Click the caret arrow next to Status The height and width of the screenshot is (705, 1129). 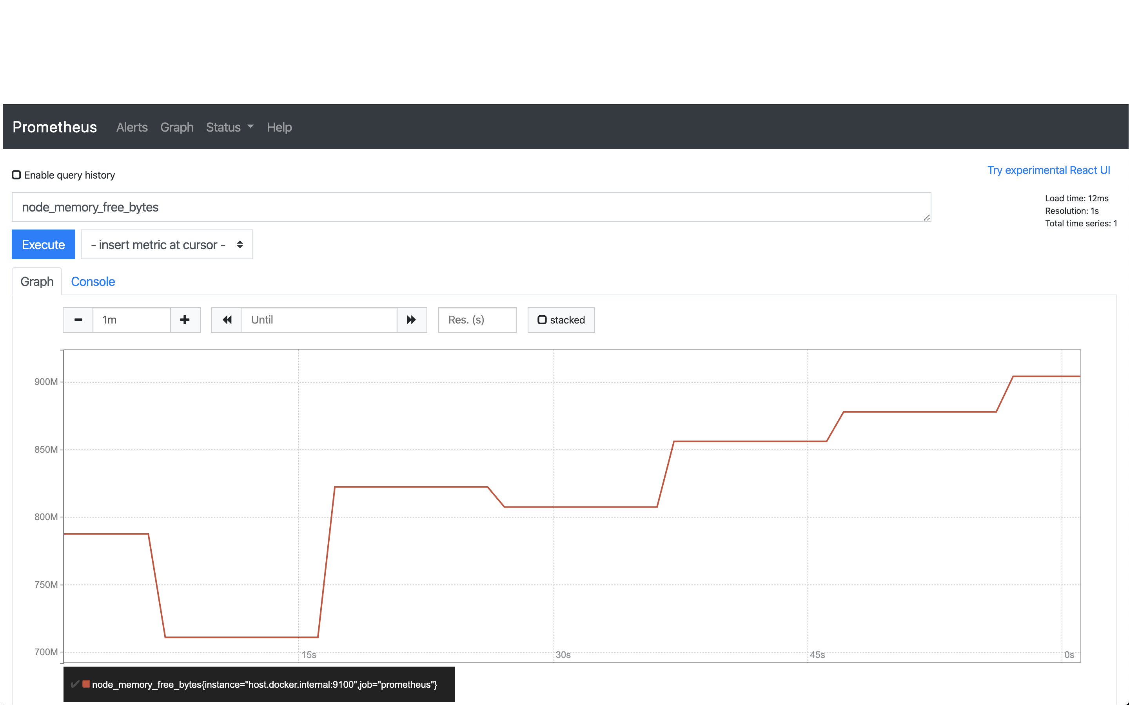pyautogui.click(x=250, y=127)
